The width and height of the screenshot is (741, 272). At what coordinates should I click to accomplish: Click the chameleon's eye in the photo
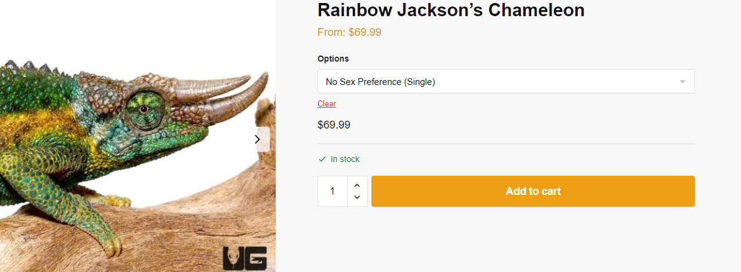[144, 109]
